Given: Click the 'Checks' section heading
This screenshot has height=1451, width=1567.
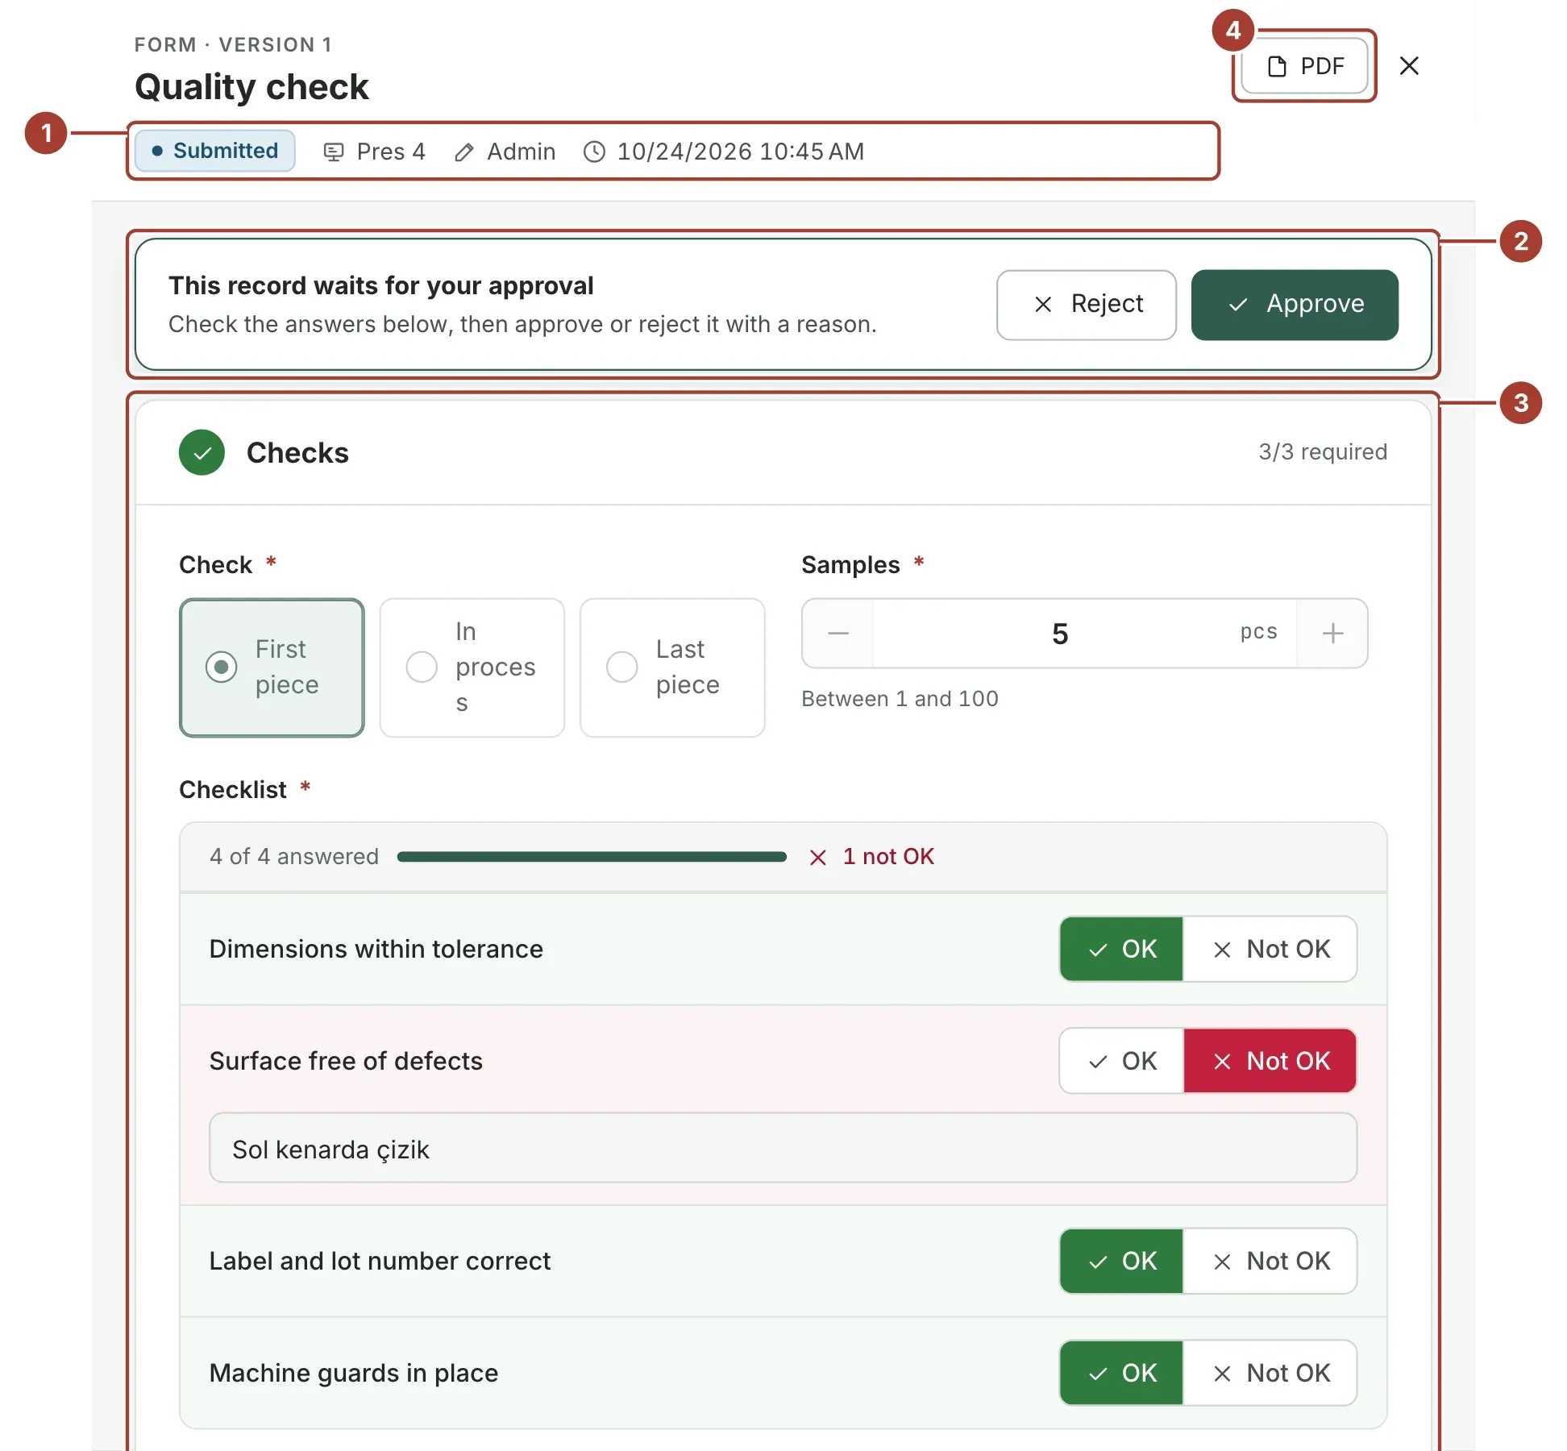Looking at the screenshot, I should point(297,453).
